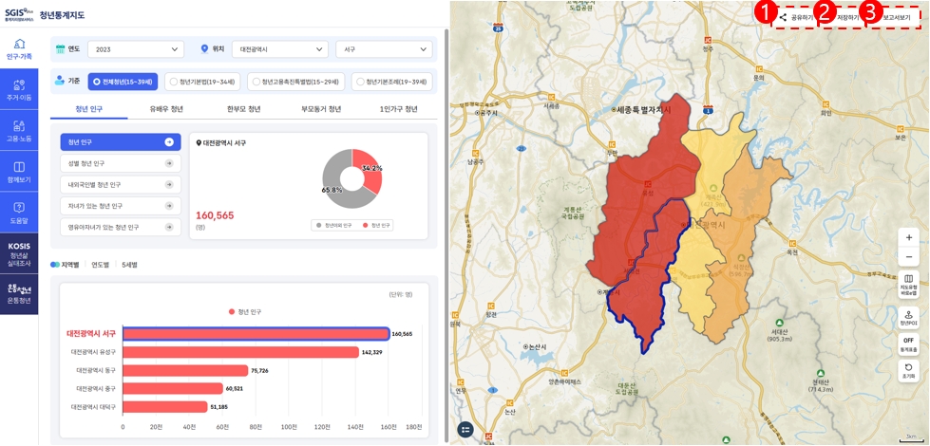The width and height of the screenshot is (930, 446).
Task: Reset the map with 초기화 icon
Action: pyautogui.click(x=908, y=370)
